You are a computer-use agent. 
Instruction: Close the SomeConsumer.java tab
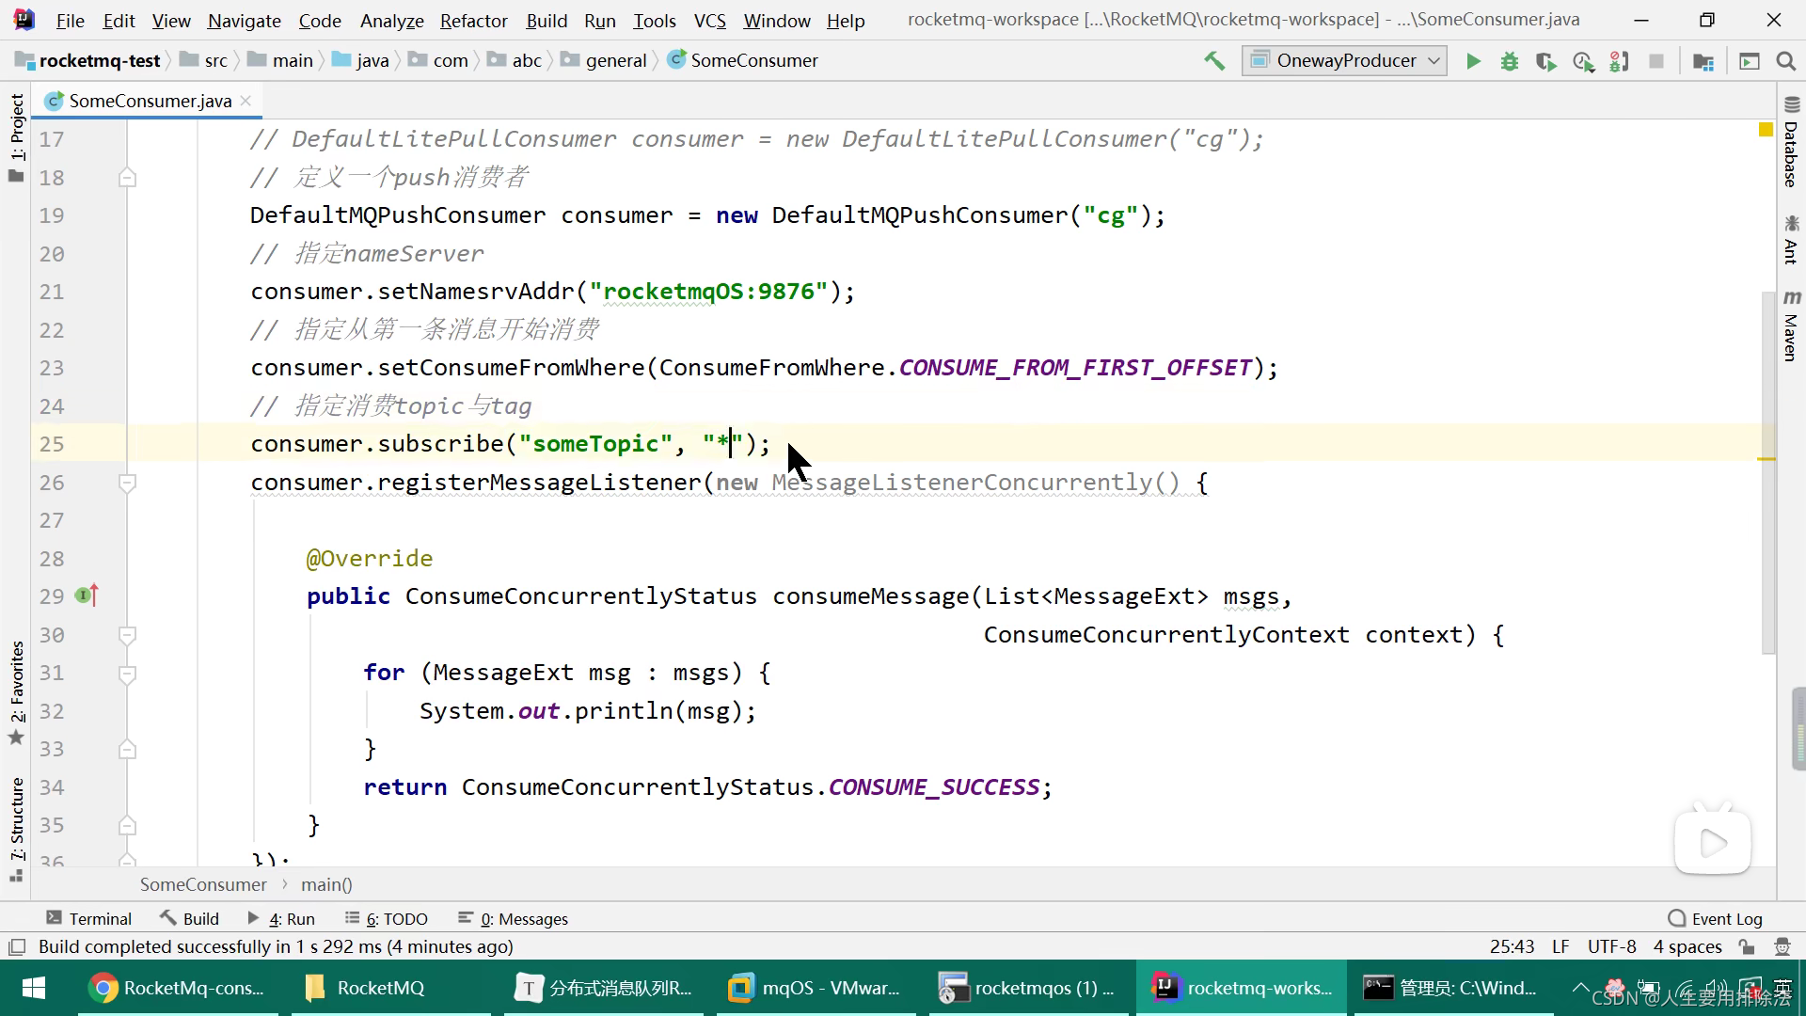[x=246, y=101]
